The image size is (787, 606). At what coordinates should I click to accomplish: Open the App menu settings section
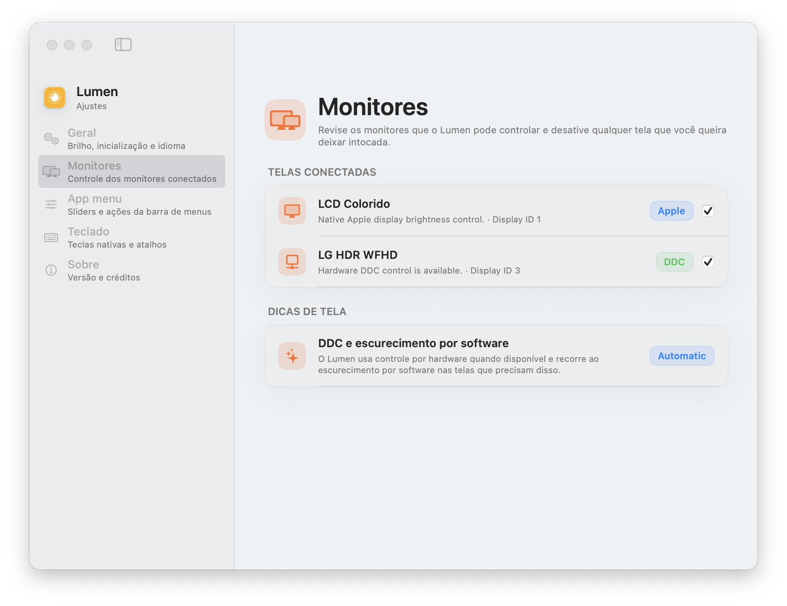(x=132, y=204)
